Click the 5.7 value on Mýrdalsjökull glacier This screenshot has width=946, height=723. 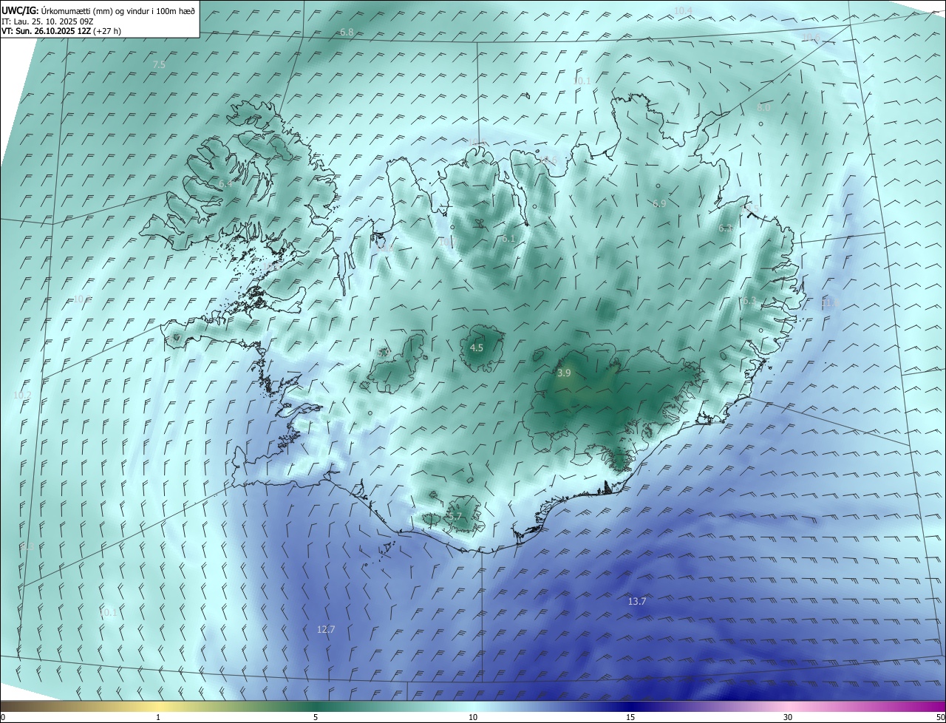tap(455, 517)
